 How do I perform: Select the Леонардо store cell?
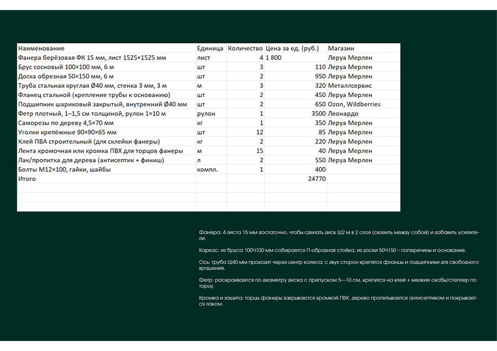(363, 113)
